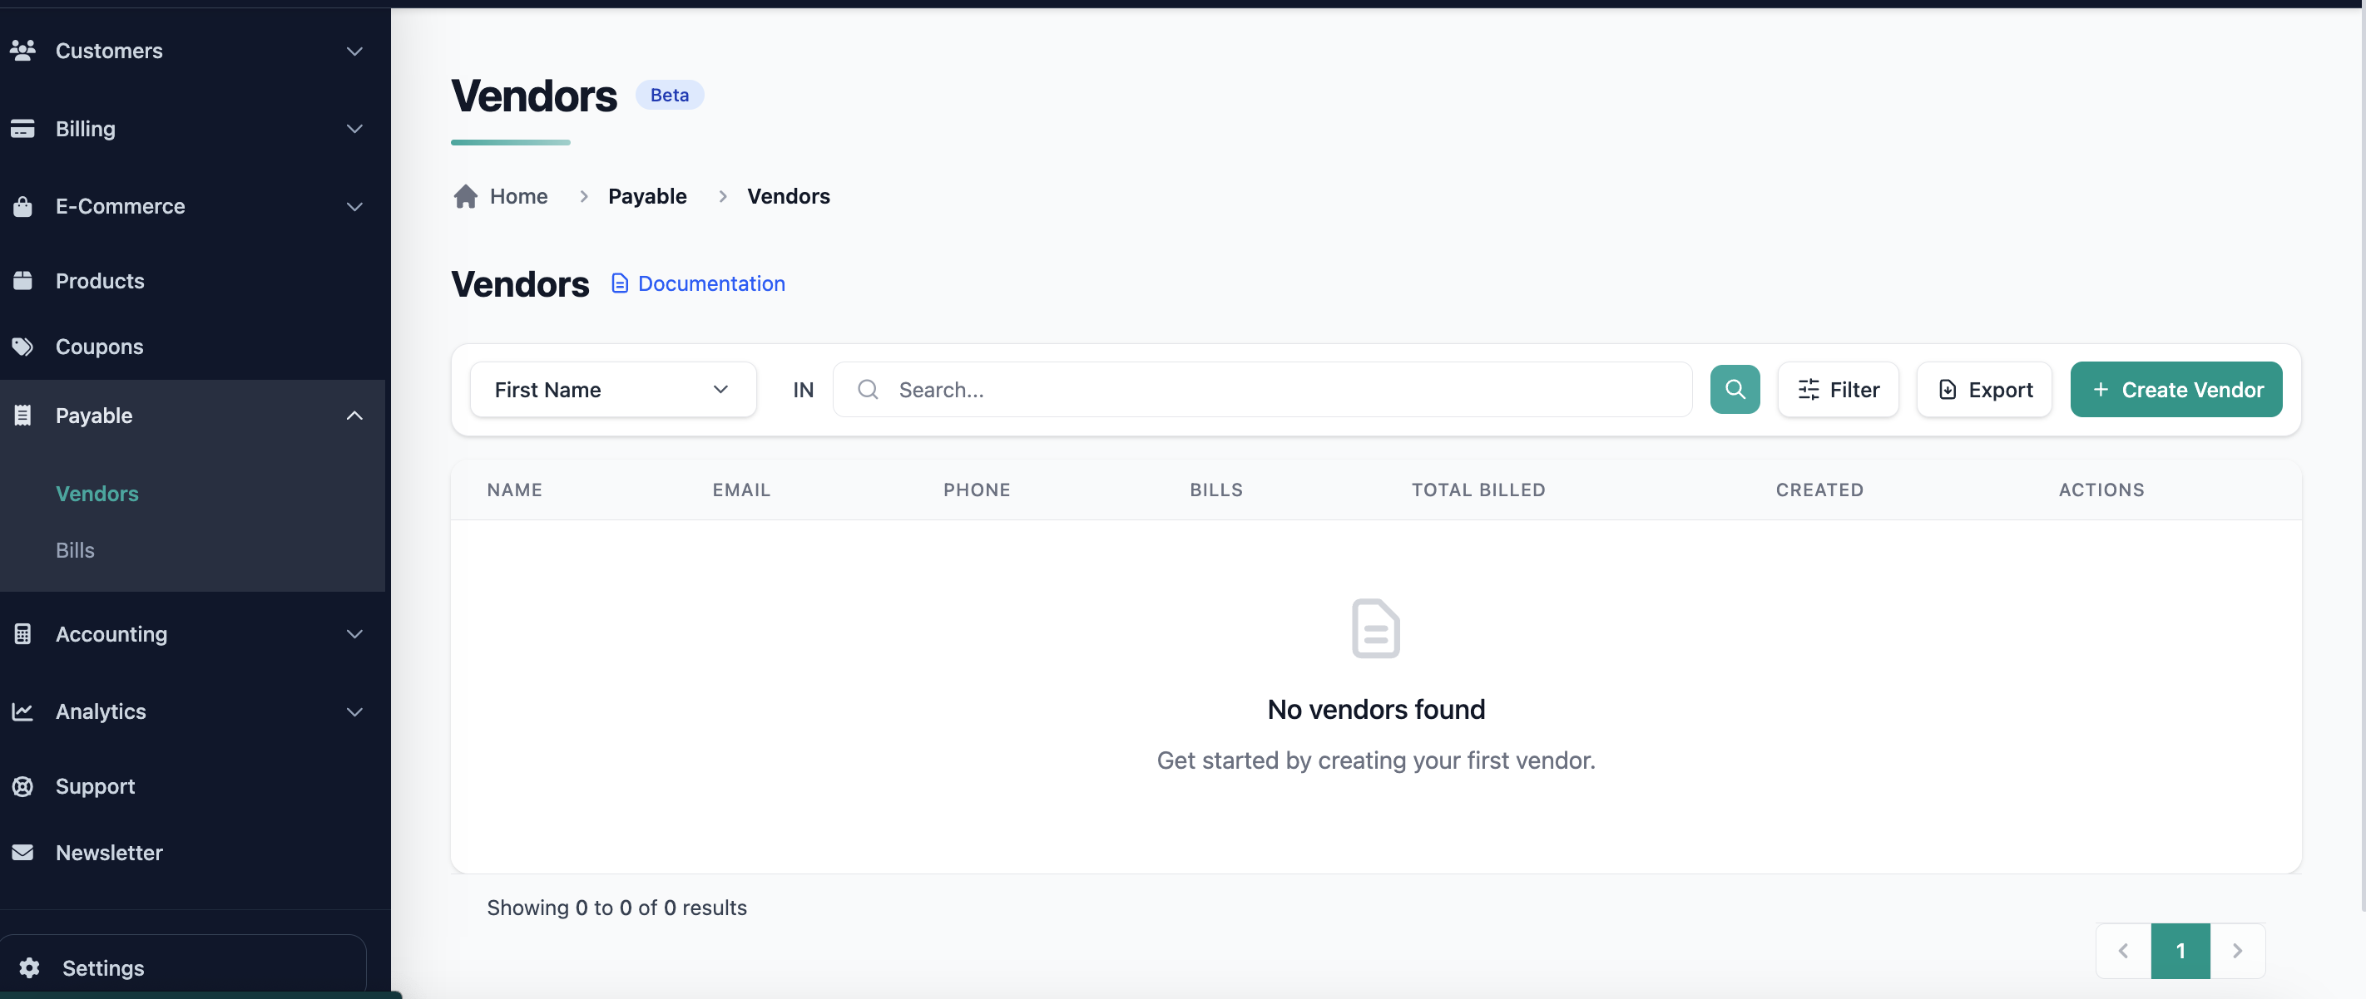
Task: Open the Bills submenu item
Action: [76, 549]
